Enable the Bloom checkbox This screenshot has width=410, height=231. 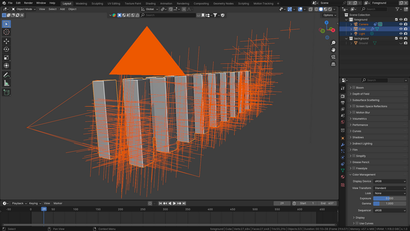(354, 88)
